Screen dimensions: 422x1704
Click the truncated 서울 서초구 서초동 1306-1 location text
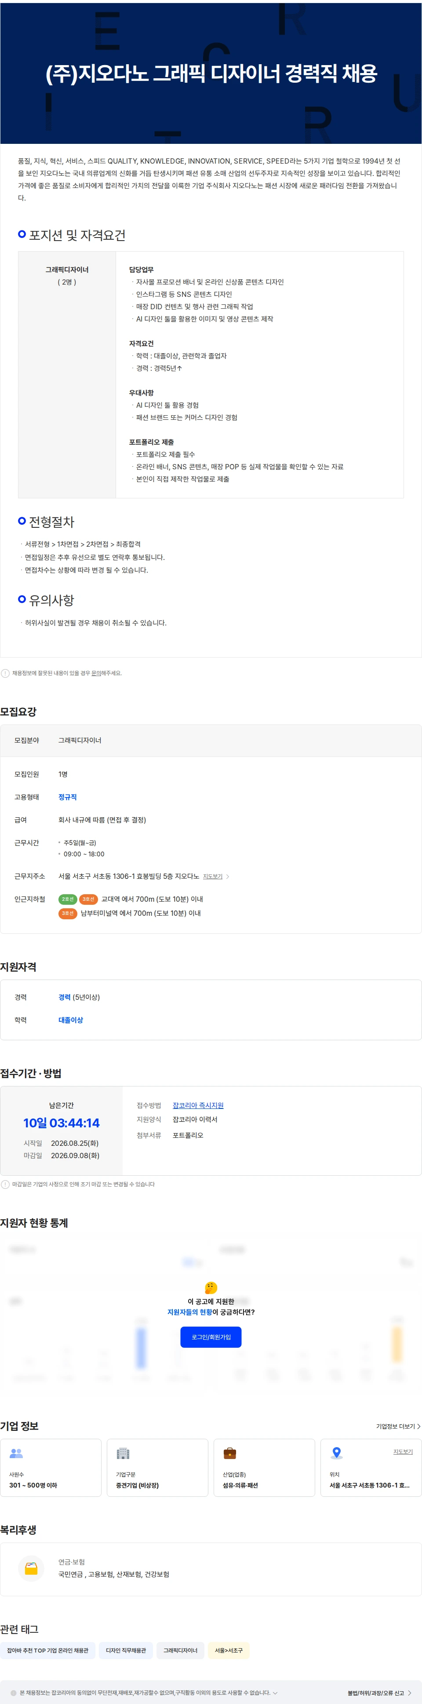(x=370, y=1486)
